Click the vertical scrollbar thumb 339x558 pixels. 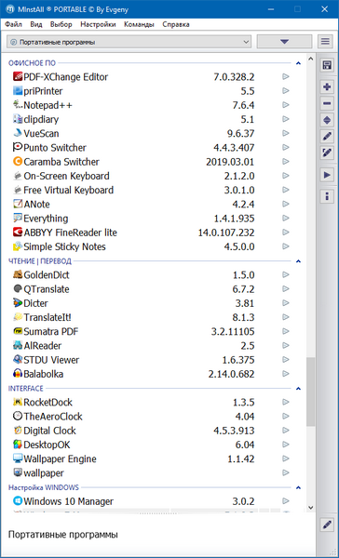coord(310,392)
